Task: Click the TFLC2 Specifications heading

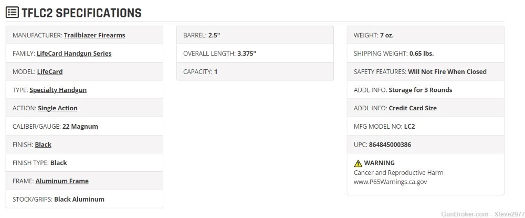Action: 81,13
